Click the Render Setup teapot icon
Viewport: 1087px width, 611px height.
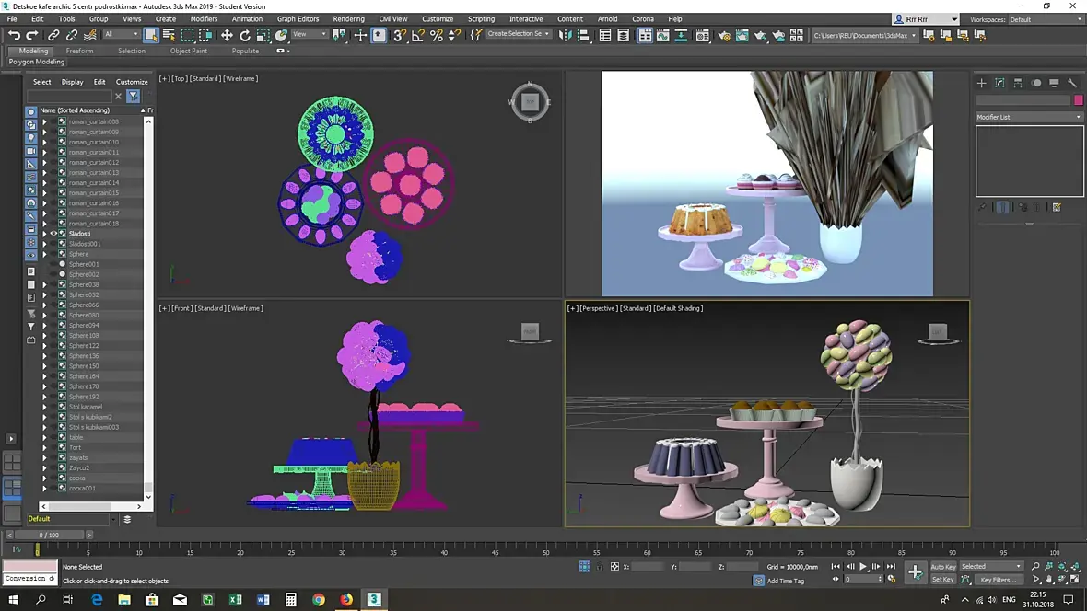tap(724, 36)
